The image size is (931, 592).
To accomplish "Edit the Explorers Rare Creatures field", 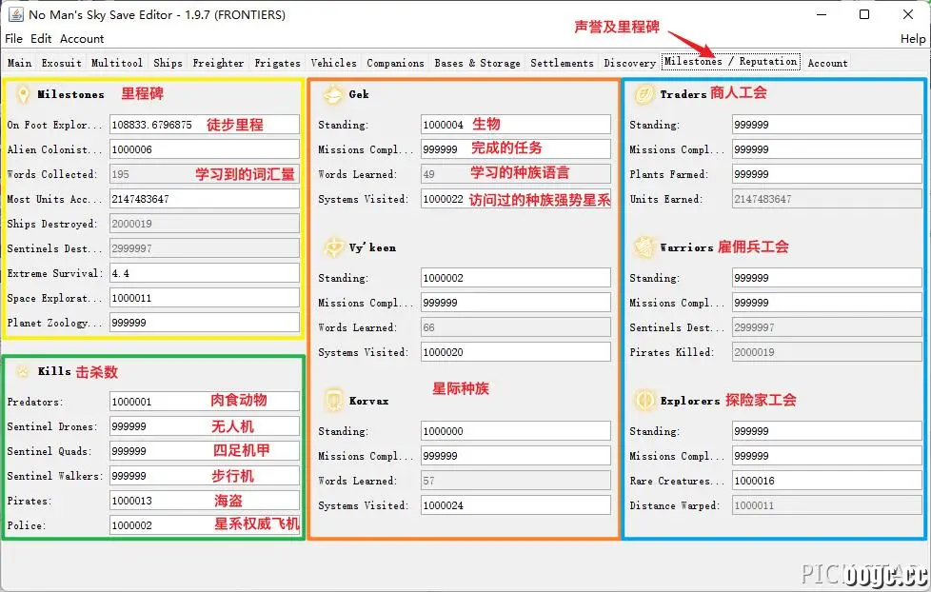I will 826,481.
